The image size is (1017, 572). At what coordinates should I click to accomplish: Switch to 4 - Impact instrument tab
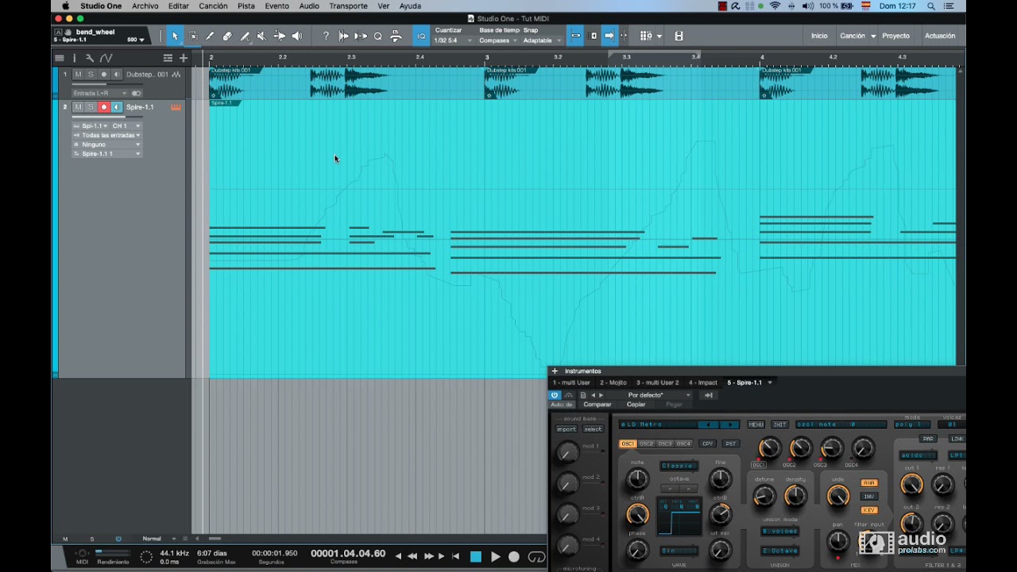click(x=703, y=383)
